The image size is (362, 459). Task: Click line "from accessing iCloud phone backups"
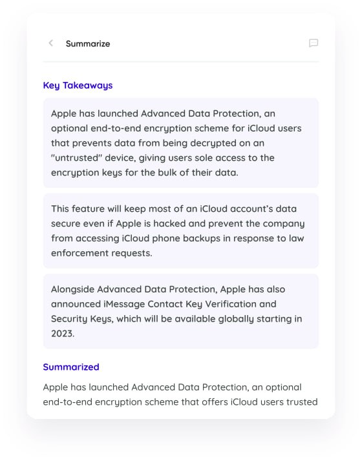[x=177, y=238]
